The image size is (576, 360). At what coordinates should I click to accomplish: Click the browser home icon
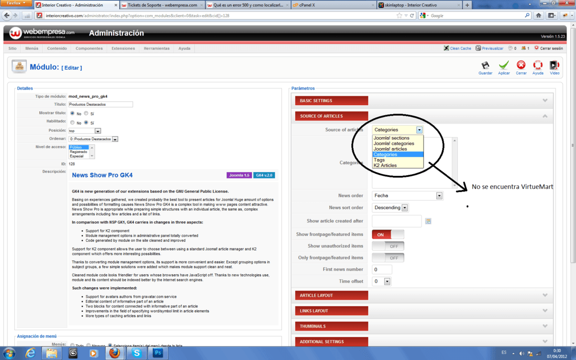pyautogui.click(x=538, y=15)
